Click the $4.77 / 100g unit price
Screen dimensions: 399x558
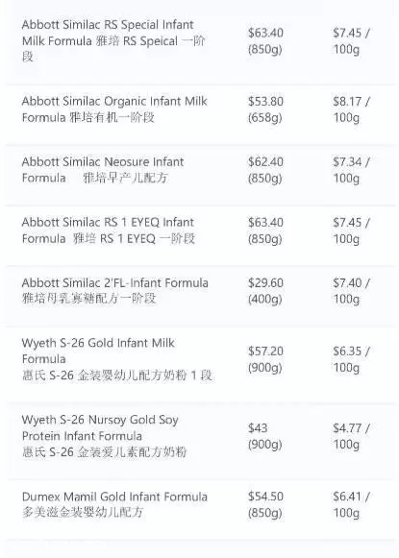click(x=351, y=436)
